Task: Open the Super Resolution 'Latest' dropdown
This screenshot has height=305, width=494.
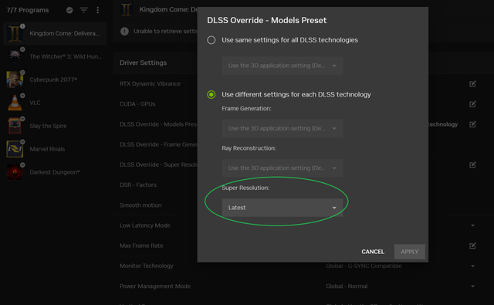Action: tap(282, 208)
